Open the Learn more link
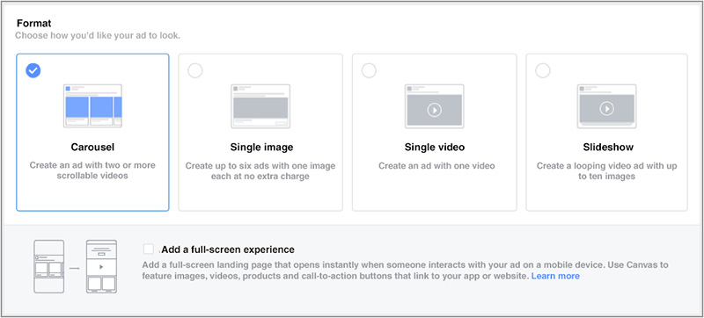 [x=555, y=276]
